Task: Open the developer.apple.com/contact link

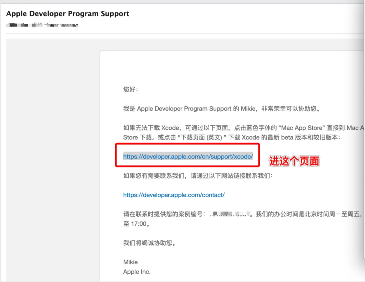Action: click(174, 195)
